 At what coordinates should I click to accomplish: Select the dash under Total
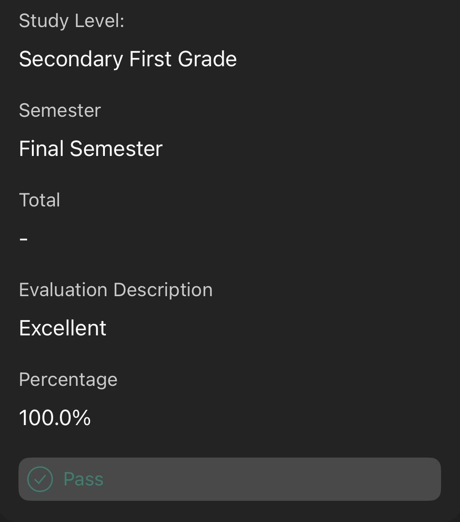(x=23, y=239)
